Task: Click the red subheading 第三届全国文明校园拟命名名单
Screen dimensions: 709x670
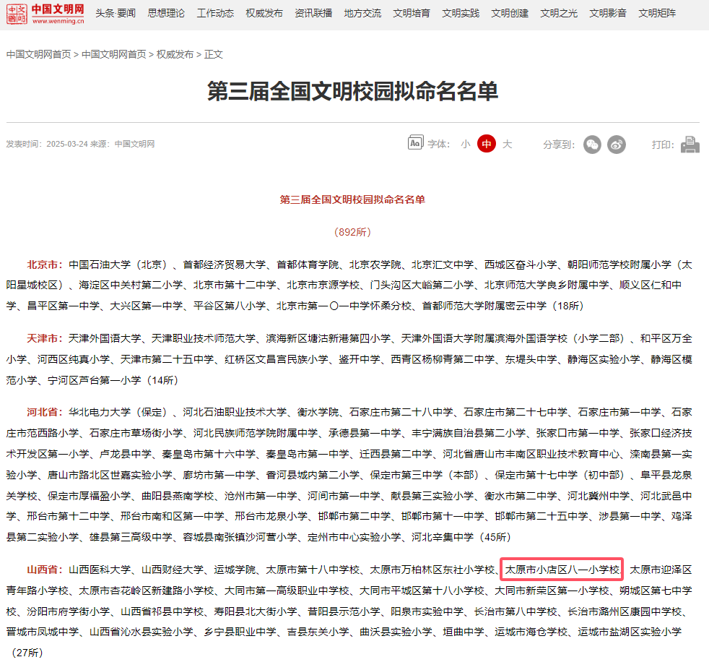Action: click(352, 199)
